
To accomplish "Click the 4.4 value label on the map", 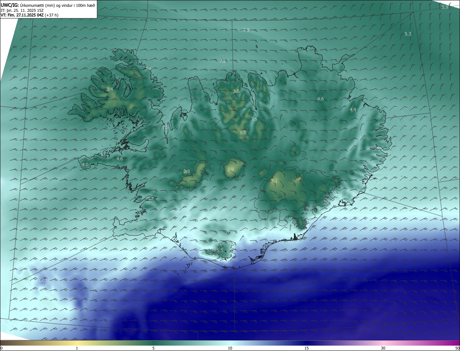I will point(353,109).
